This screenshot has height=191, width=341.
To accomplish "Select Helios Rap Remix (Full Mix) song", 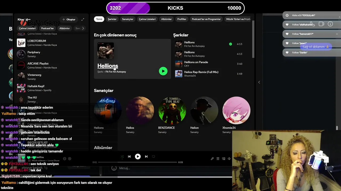I will pos(201,72).
